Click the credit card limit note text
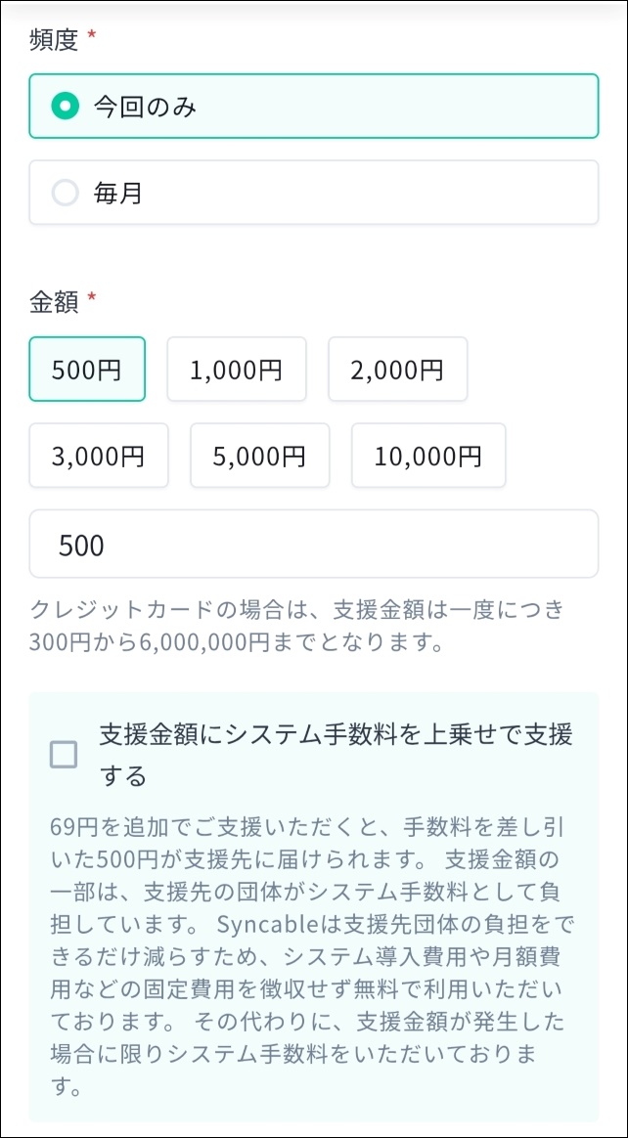Viewport: 628px width, 1138px height. point(297,627)
